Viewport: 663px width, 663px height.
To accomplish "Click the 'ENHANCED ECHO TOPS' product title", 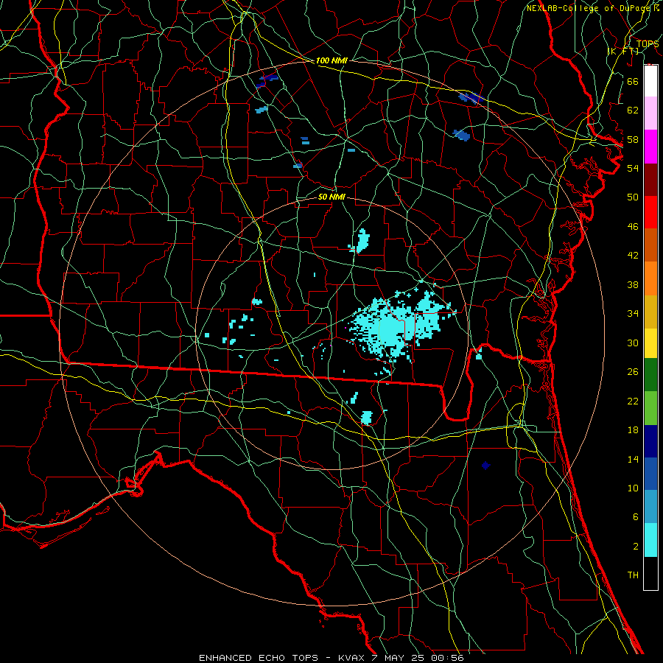I will pos(259,658).
